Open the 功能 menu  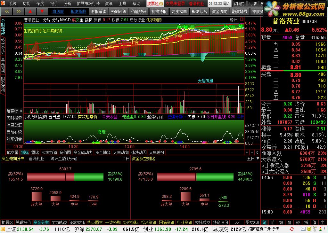tap(26, 4)
